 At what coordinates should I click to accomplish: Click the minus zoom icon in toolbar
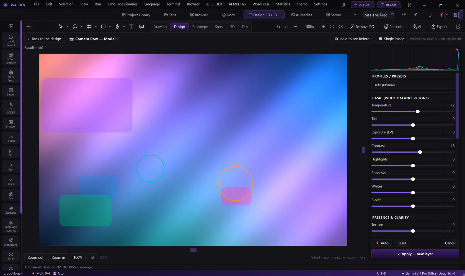pos(295,26)
